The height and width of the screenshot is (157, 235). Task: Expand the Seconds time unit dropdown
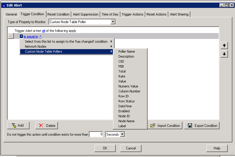122,134
